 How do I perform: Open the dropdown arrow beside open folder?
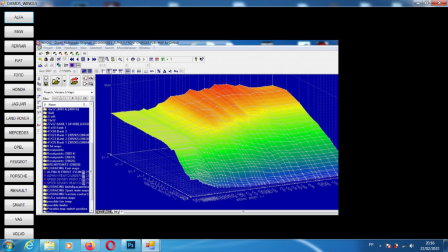[x=64, y=81]
